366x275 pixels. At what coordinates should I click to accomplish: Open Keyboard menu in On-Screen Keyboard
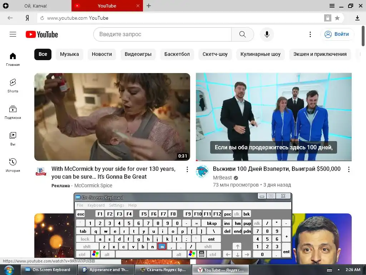(96, 205)
